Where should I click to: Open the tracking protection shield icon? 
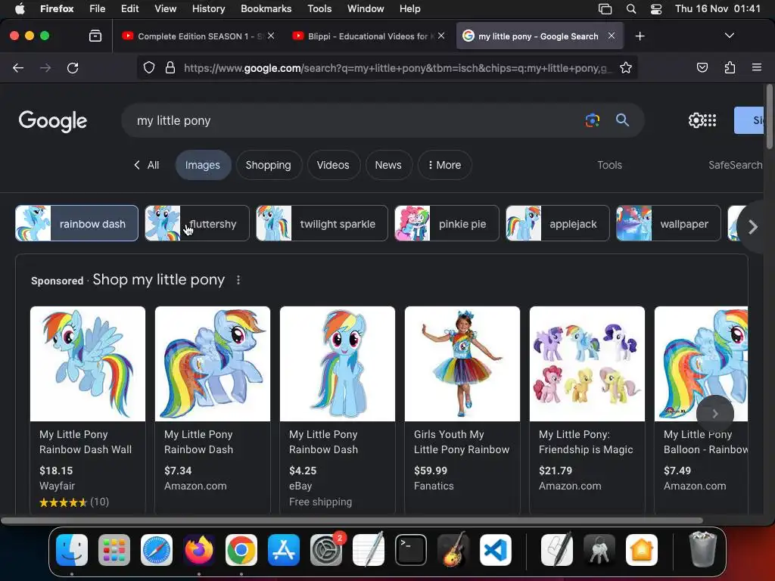(149, 67)
